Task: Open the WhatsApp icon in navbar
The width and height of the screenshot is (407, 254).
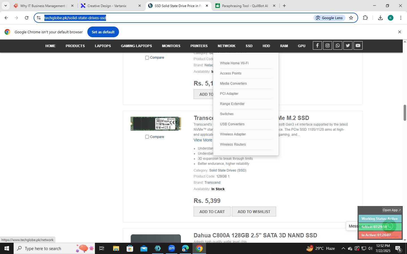Action: pyautogui.click(x=337, y=46)
